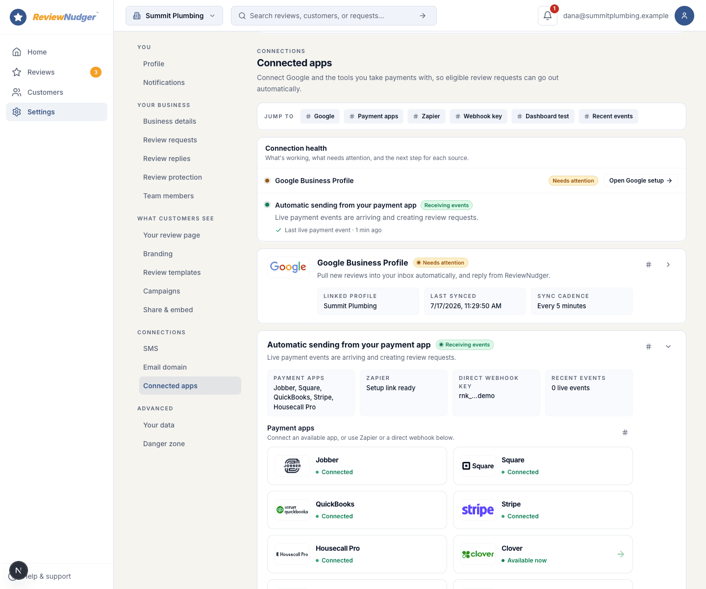Click the Settings gear icon
706x589 pixels.
click(x=17, y=112)
